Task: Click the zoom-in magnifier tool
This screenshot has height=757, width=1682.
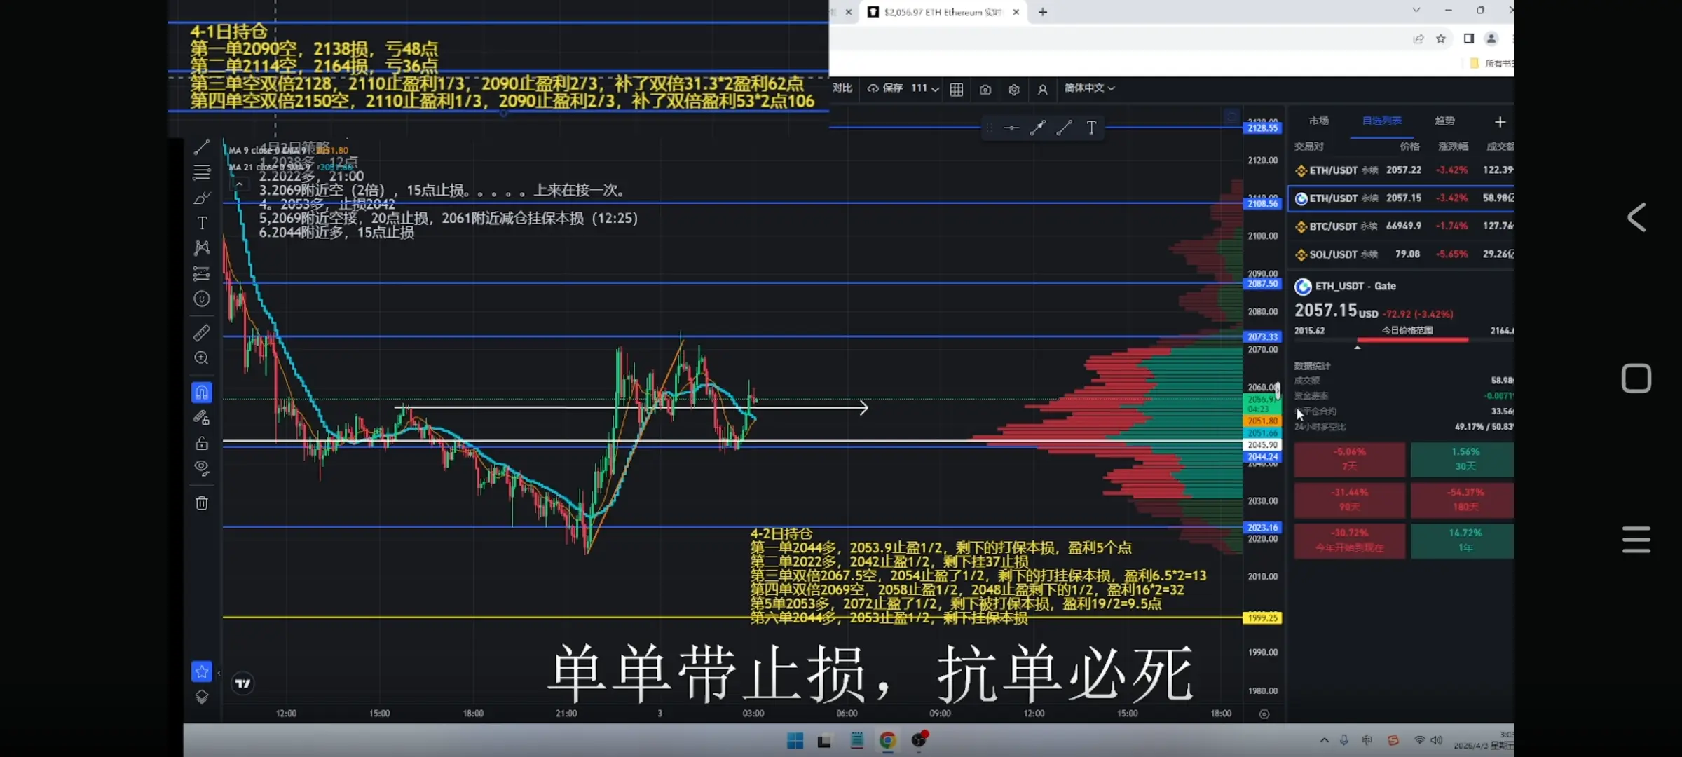Action: click(202, 358)
